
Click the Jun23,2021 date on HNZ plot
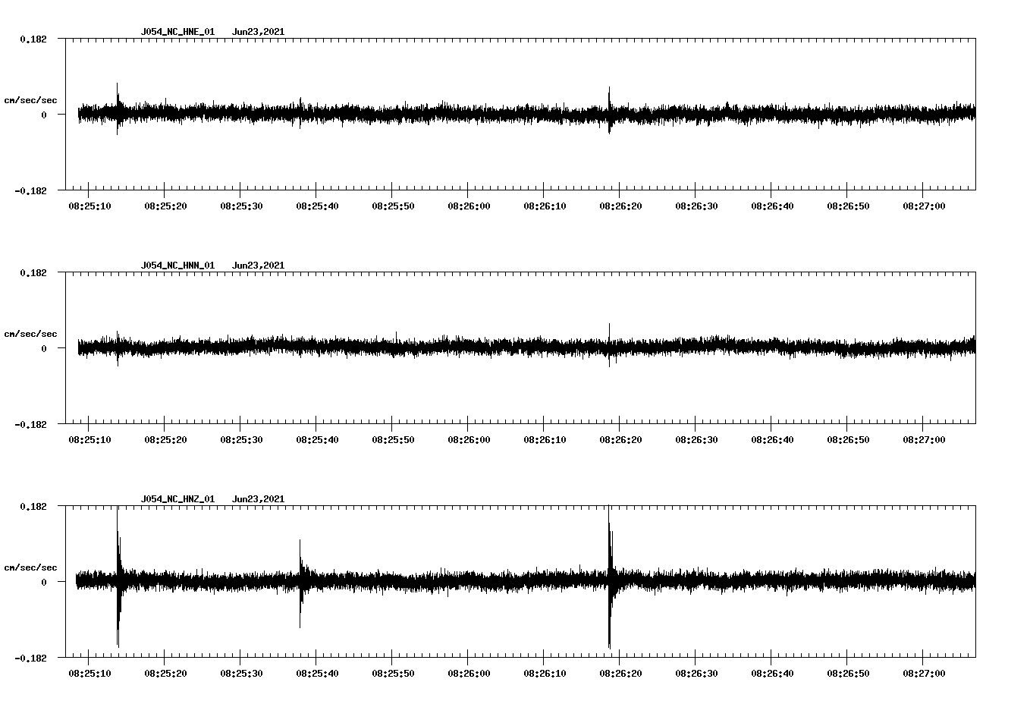click(x=258, y=499)
